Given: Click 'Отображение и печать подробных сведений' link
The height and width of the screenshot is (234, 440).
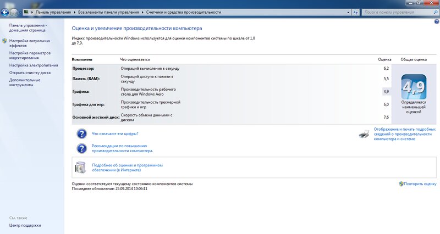Looking at the screenshot, I should coord(404,134).
